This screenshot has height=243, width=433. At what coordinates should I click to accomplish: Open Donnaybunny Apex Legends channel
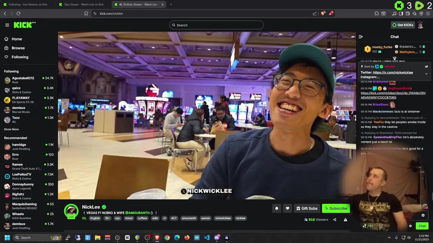tap(29, 186)
